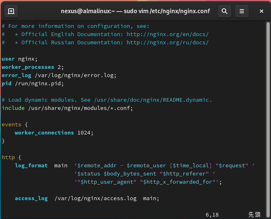This screenshot has width=271, height=219.
Task: Click the worker_connections 1024 value
Action: (x=85, y=132)
